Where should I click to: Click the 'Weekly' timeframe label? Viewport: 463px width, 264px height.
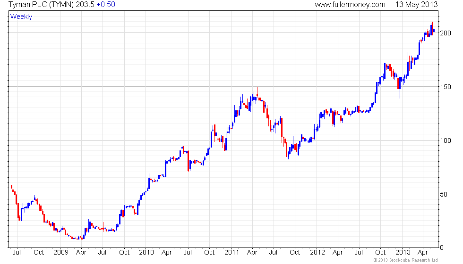[x=21, y=16]
